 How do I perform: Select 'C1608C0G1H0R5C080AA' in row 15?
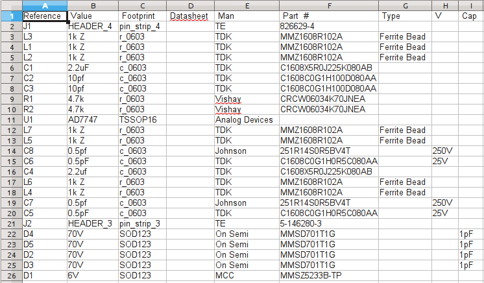point(329,161)
